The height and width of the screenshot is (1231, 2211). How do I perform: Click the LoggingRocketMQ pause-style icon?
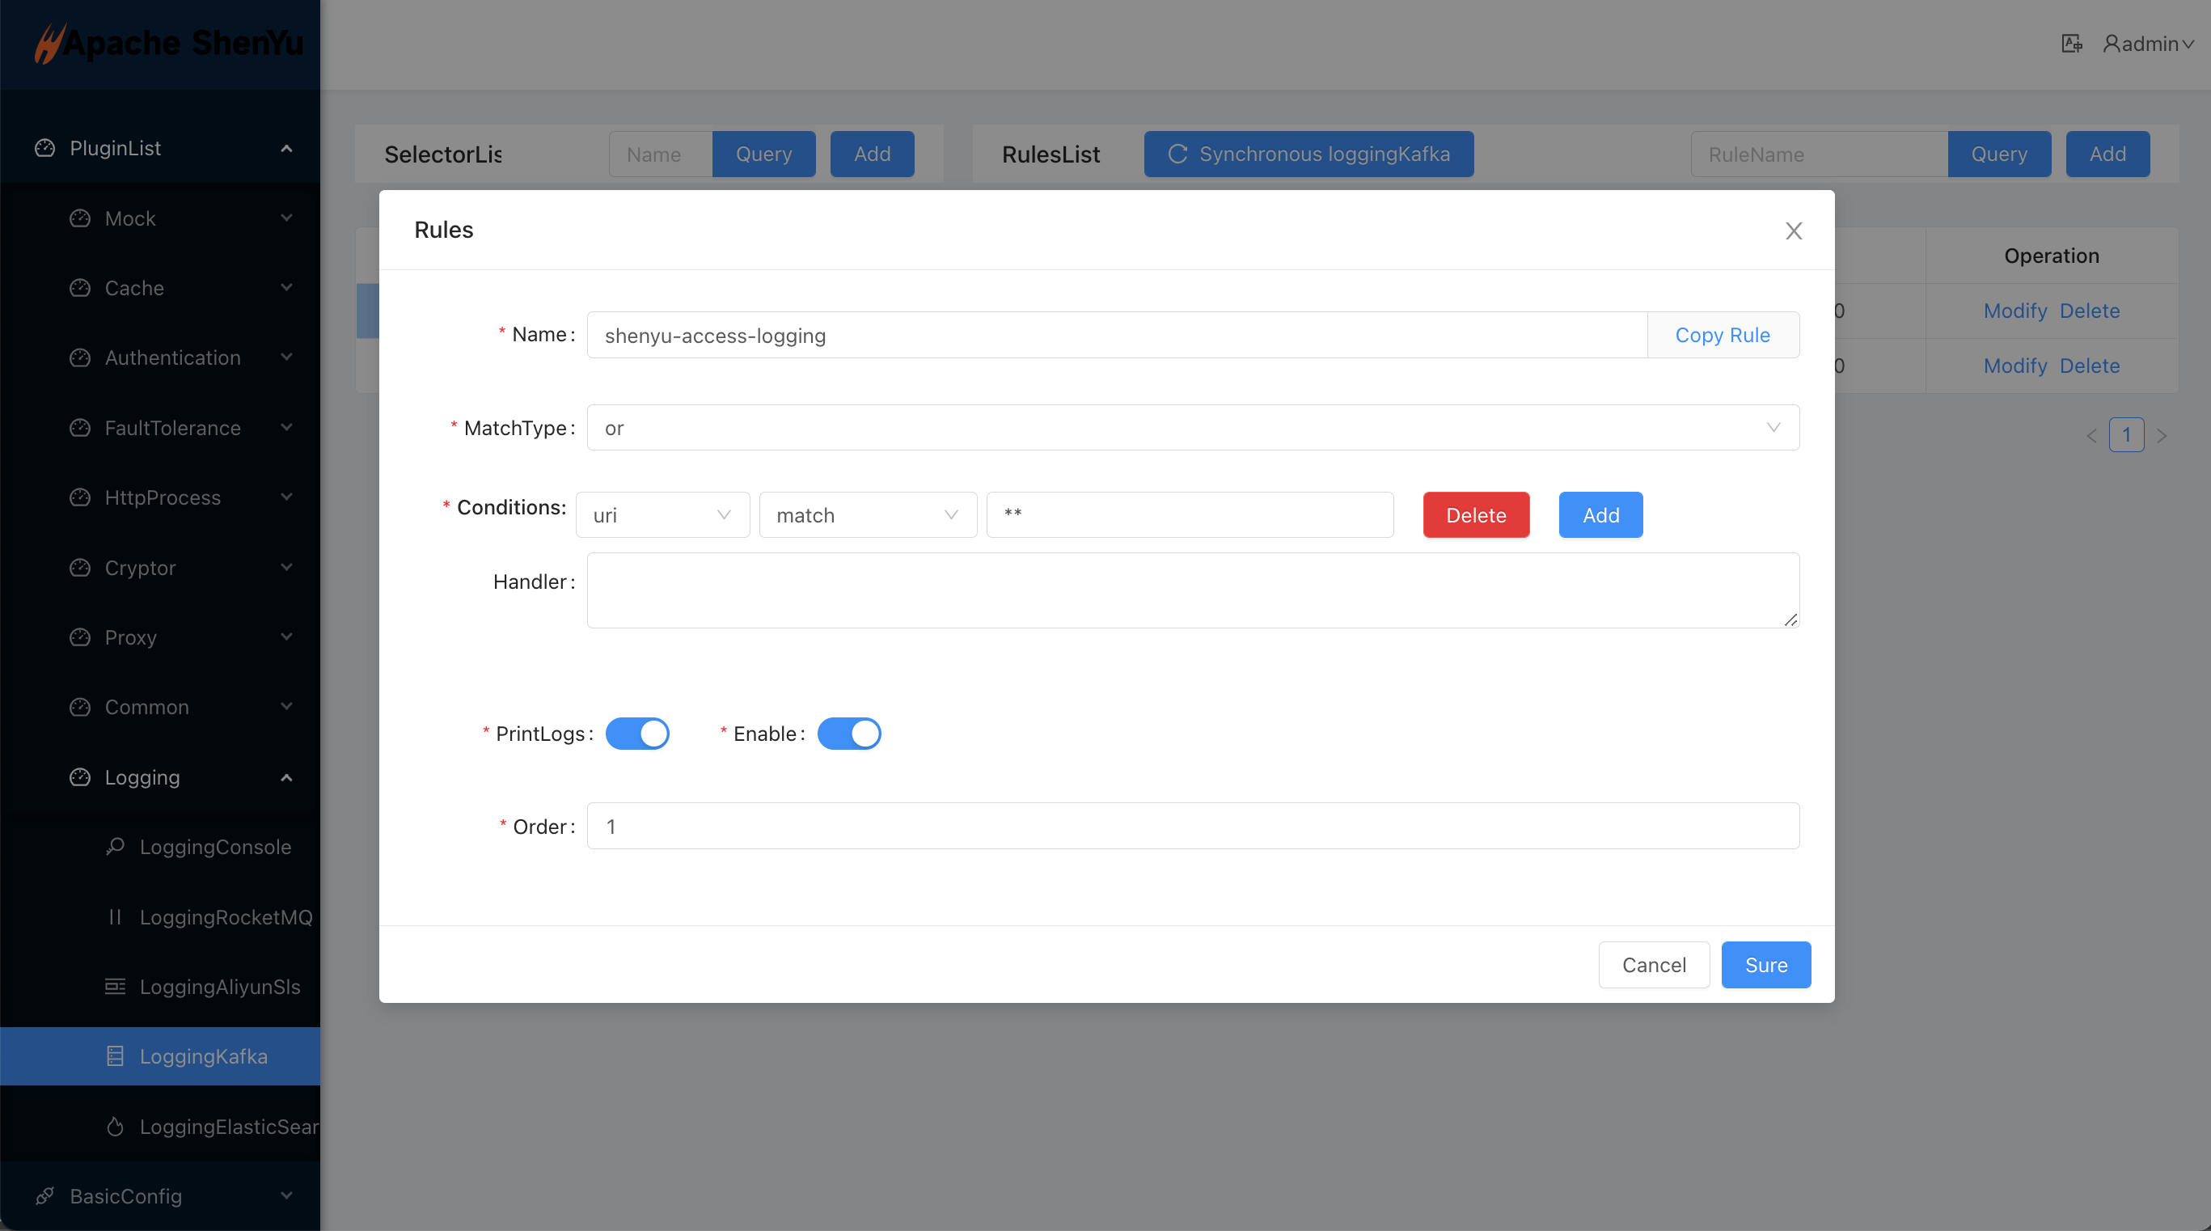[115, 917]
